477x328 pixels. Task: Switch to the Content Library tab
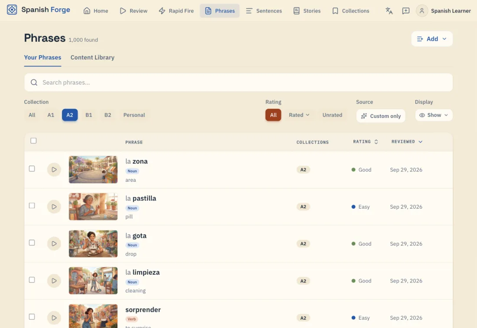[92, 57]
